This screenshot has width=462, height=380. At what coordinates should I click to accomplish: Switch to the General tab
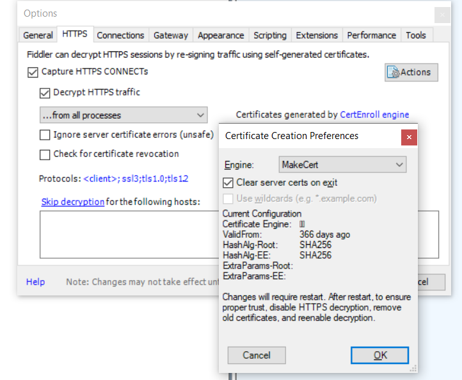pos(38,35)
